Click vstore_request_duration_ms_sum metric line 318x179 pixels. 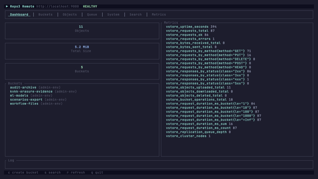(x=199, y=124)
